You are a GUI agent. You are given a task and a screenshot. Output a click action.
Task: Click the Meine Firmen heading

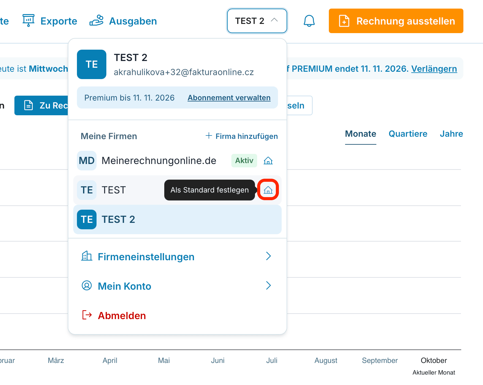[x=109, y=136]
